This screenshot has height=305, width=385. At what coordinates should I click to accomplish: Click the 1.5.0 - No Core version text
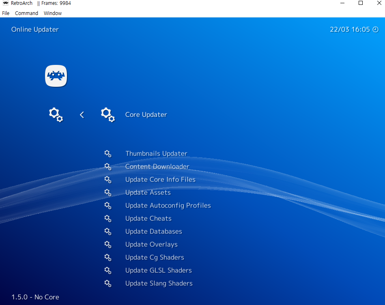point(35,297)
